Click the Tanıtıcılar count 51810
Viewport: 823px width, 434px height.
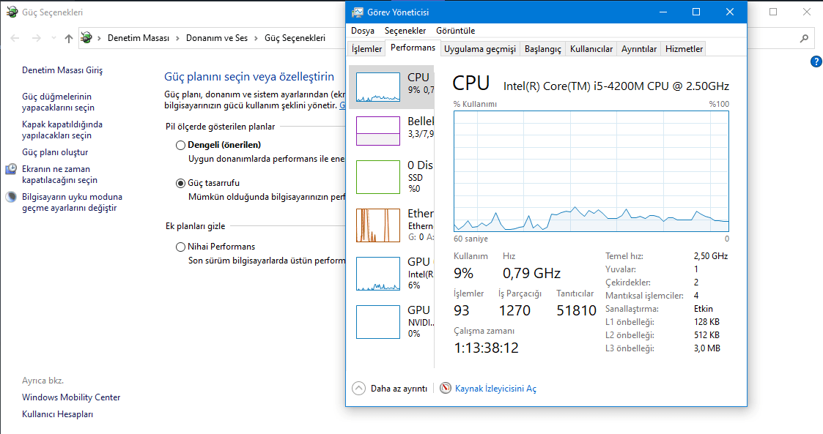click(576, 311)
